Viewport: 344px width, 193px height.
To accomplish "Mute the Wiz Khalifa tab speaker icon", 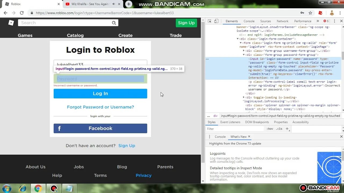I will pos(114,4).
